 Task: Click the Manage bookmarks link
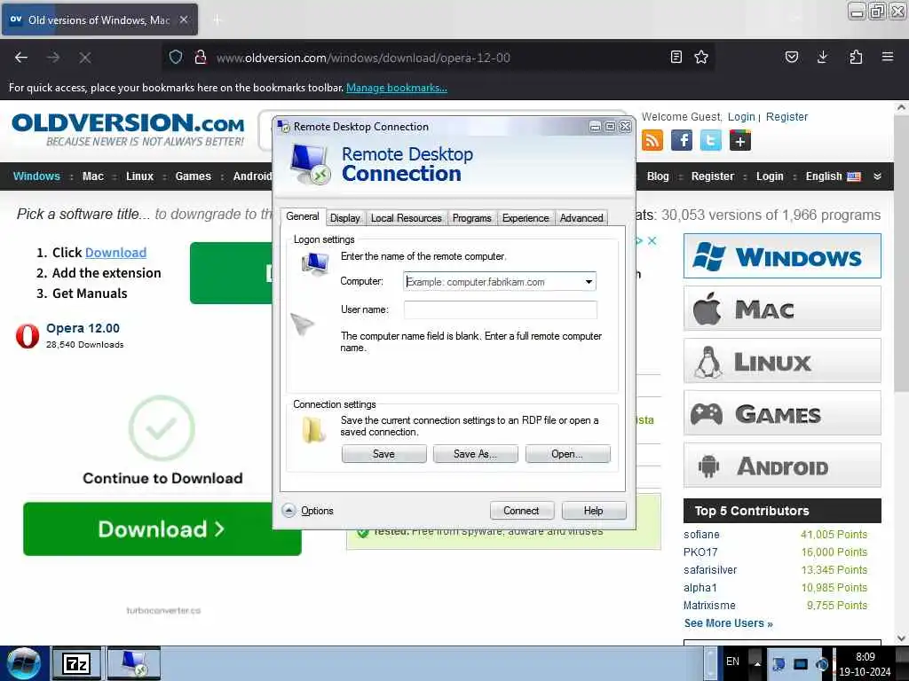click(x=397, y=88)
